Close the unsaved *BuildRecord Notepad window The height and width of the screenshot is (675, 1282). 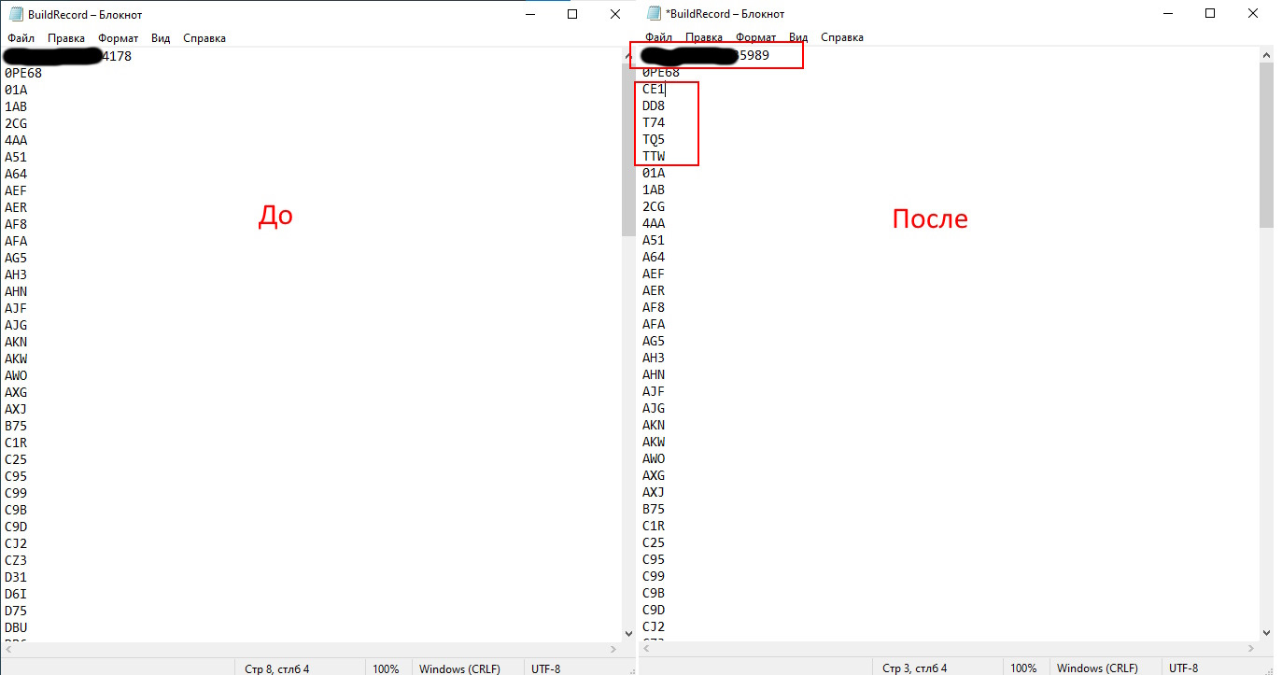click(x=1253, y=14)
